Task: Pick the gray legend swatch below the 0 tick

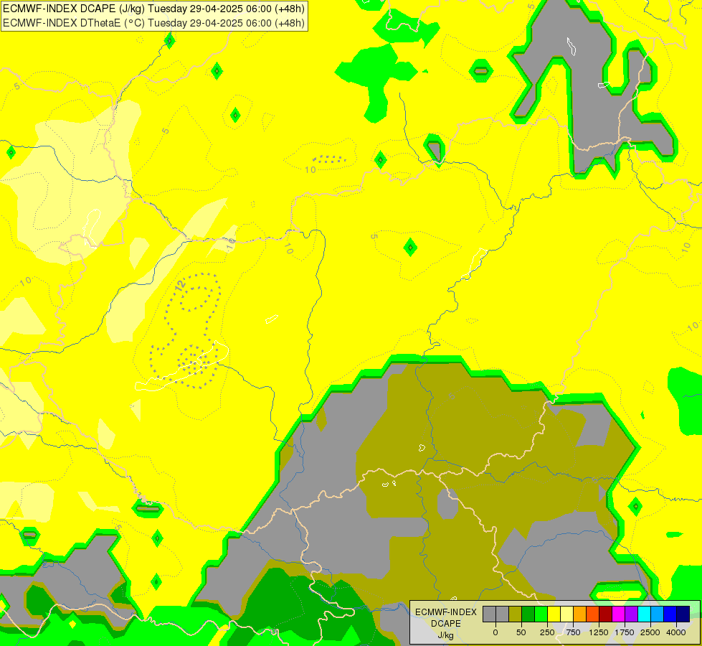Action: pyautogui.click(x=489, y=614)
